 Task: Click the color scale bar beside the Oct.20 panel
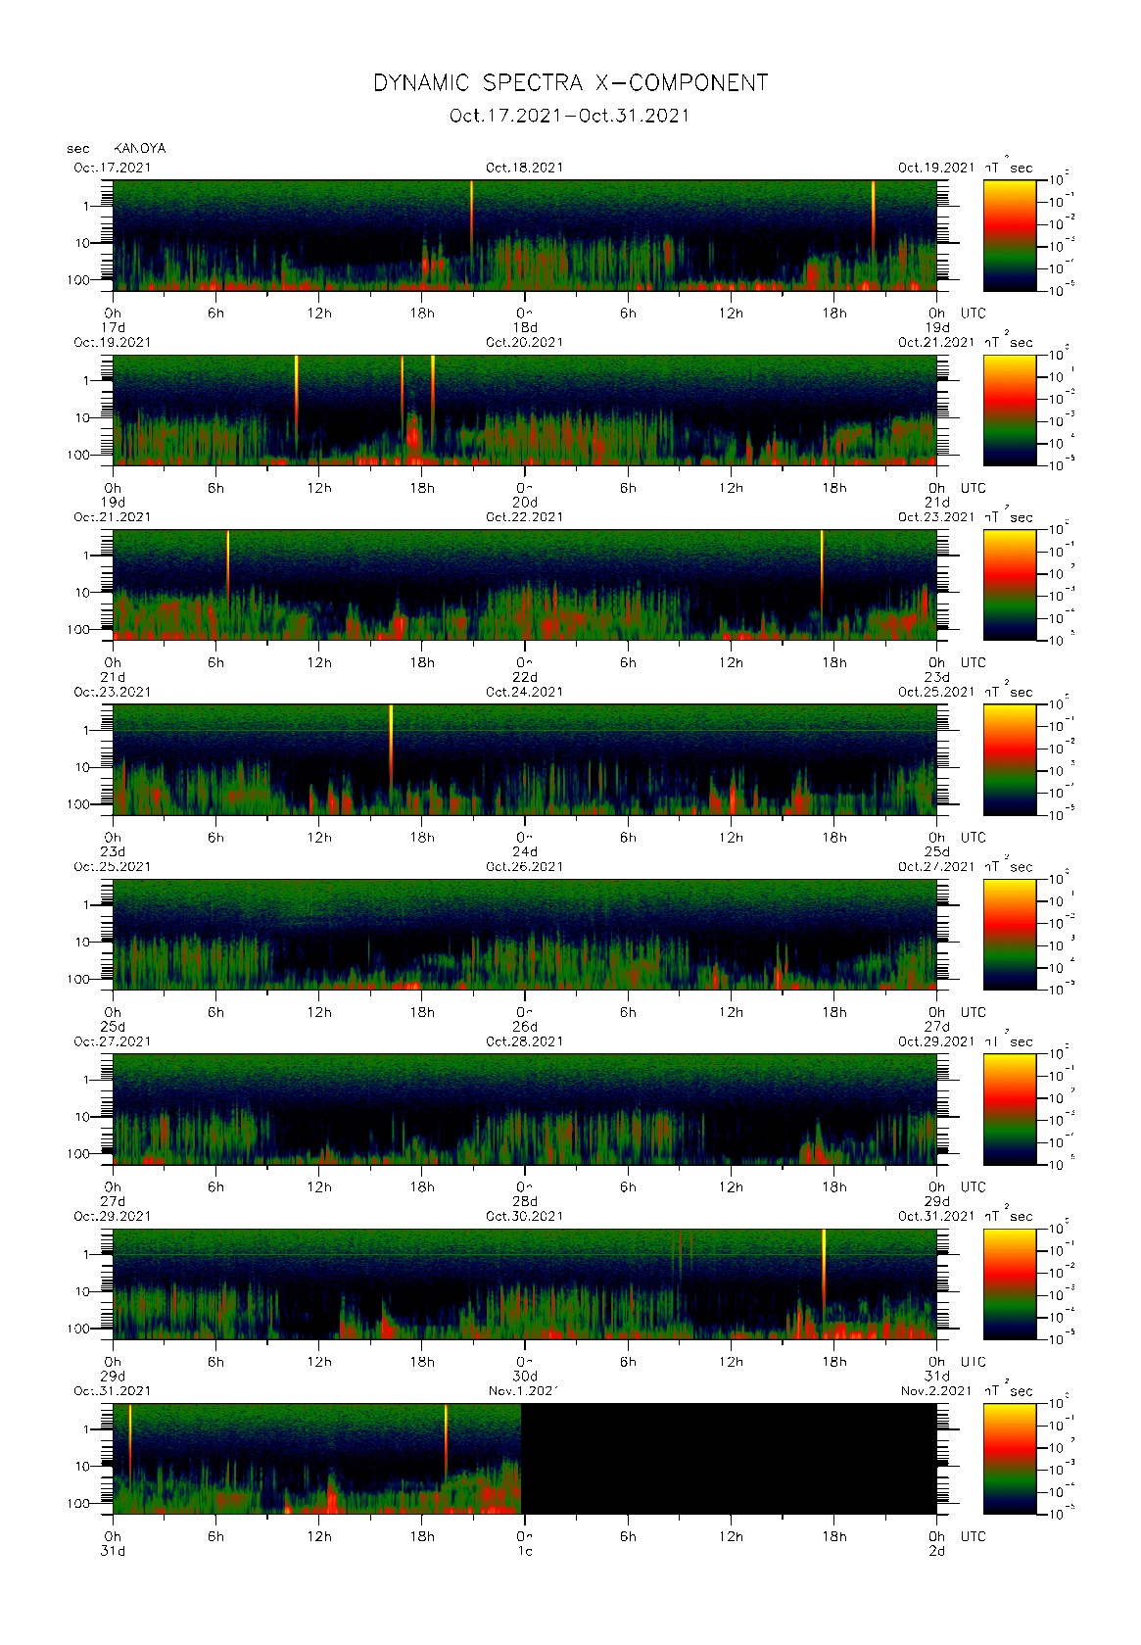click(1010, 411)
